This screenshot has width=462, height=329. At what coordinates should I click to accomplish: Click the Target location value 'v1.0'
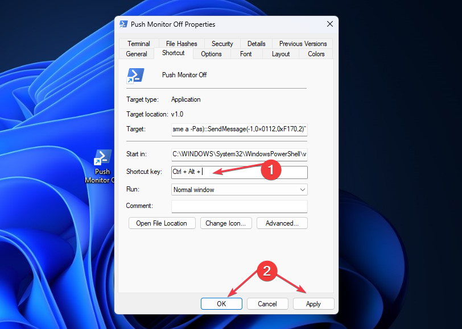(177, 114)
